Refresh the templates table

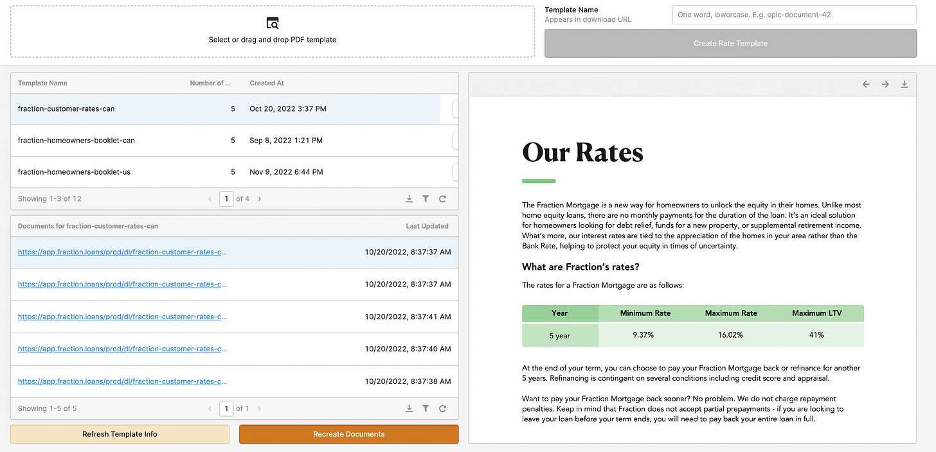[x=442, y=199]
